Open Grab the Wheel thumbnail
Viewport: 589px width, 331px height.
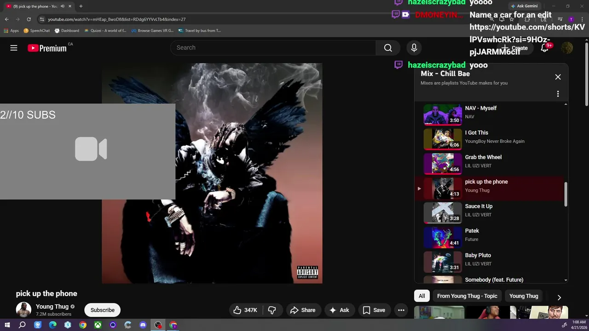click(x=443, y=163)
